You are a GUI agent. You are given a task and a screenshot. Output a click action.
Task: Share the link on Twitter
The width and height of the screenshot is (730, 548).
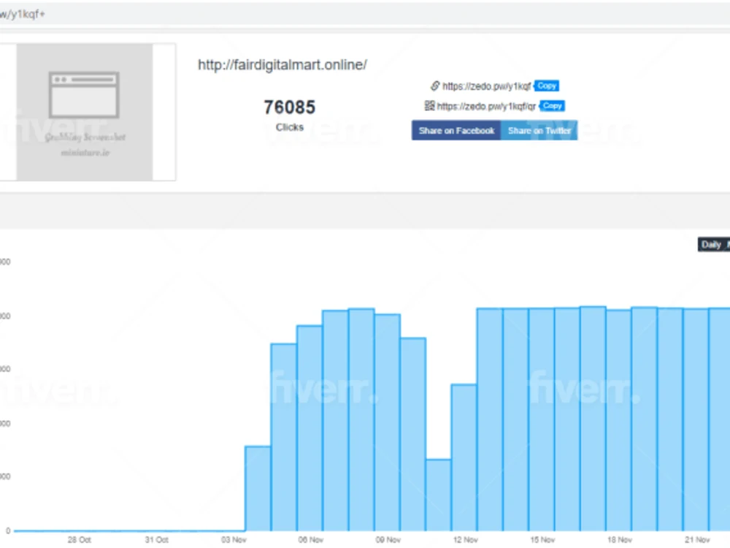click(539, 131)
